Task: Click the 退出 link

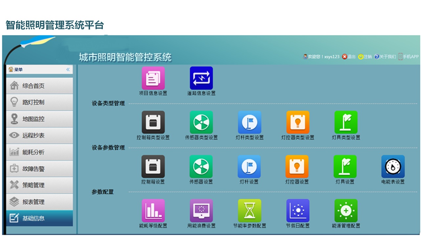Action: pos(349,57)
